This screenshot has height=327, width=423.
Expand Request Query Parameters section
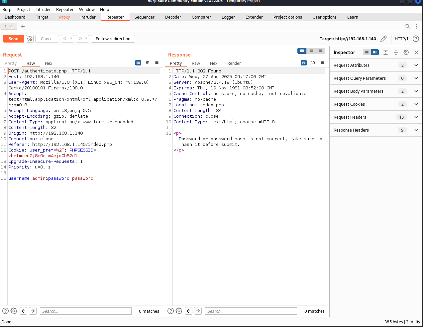click(416, 78)
